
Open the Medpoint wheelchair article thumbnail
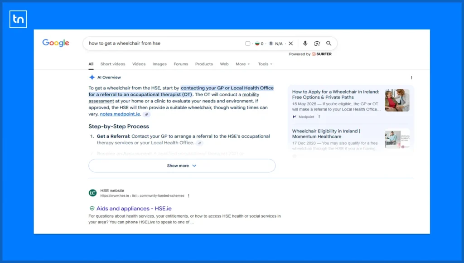[397, 100]
